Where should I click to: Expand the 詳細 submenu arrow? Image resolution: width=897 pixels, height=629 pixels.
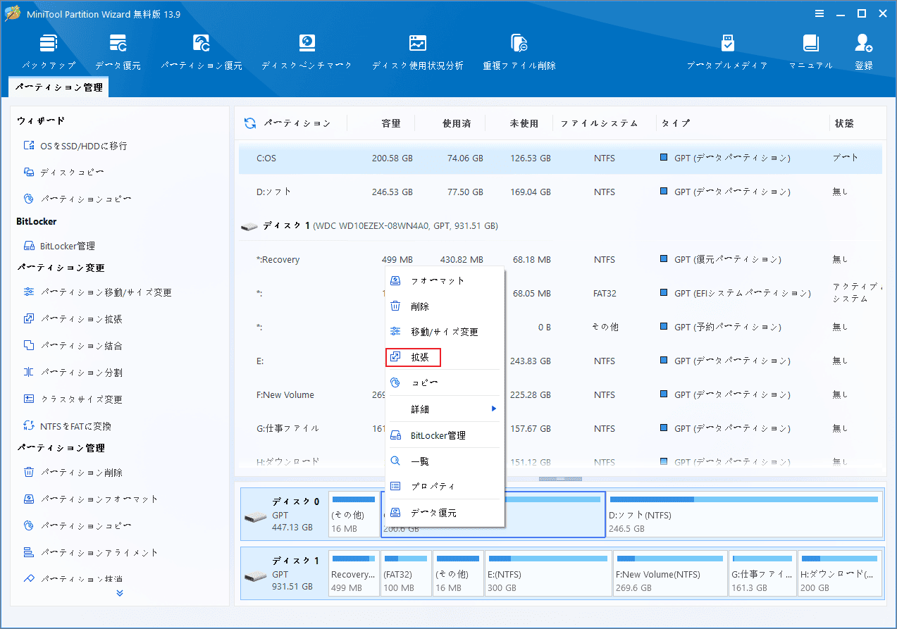pyautogui.click(x=494, y=409)
